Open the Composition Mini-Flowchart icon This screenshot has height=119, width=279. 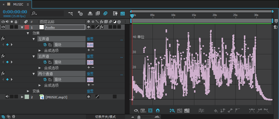coord(70,13)
